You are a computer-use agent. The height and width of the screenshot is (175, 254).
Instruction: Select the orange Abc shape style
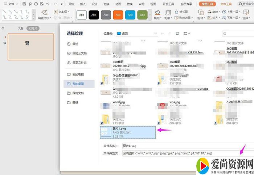[x=118, y=15]
